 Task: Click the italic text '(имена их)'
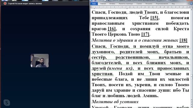[120, 68]
